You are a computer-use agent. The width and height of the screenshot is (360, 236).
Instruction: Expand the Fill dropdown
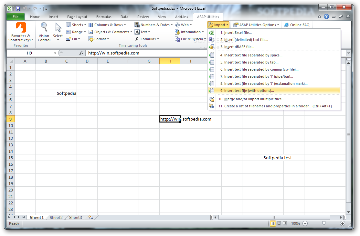tap(73, 39)
